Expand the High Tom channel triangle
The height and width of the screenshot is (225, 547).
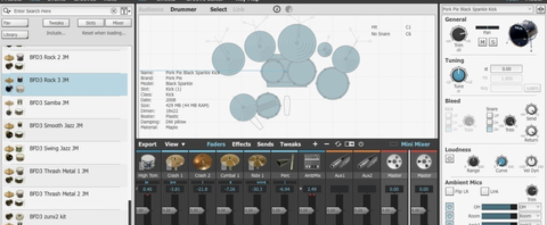click(137, 189)
